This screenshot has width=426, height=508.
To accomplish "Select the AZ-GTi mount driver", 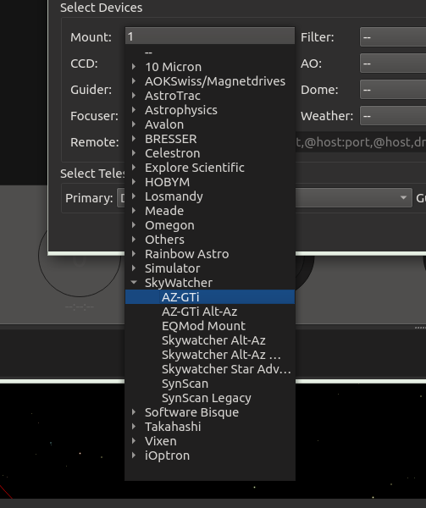I will 210,297.
